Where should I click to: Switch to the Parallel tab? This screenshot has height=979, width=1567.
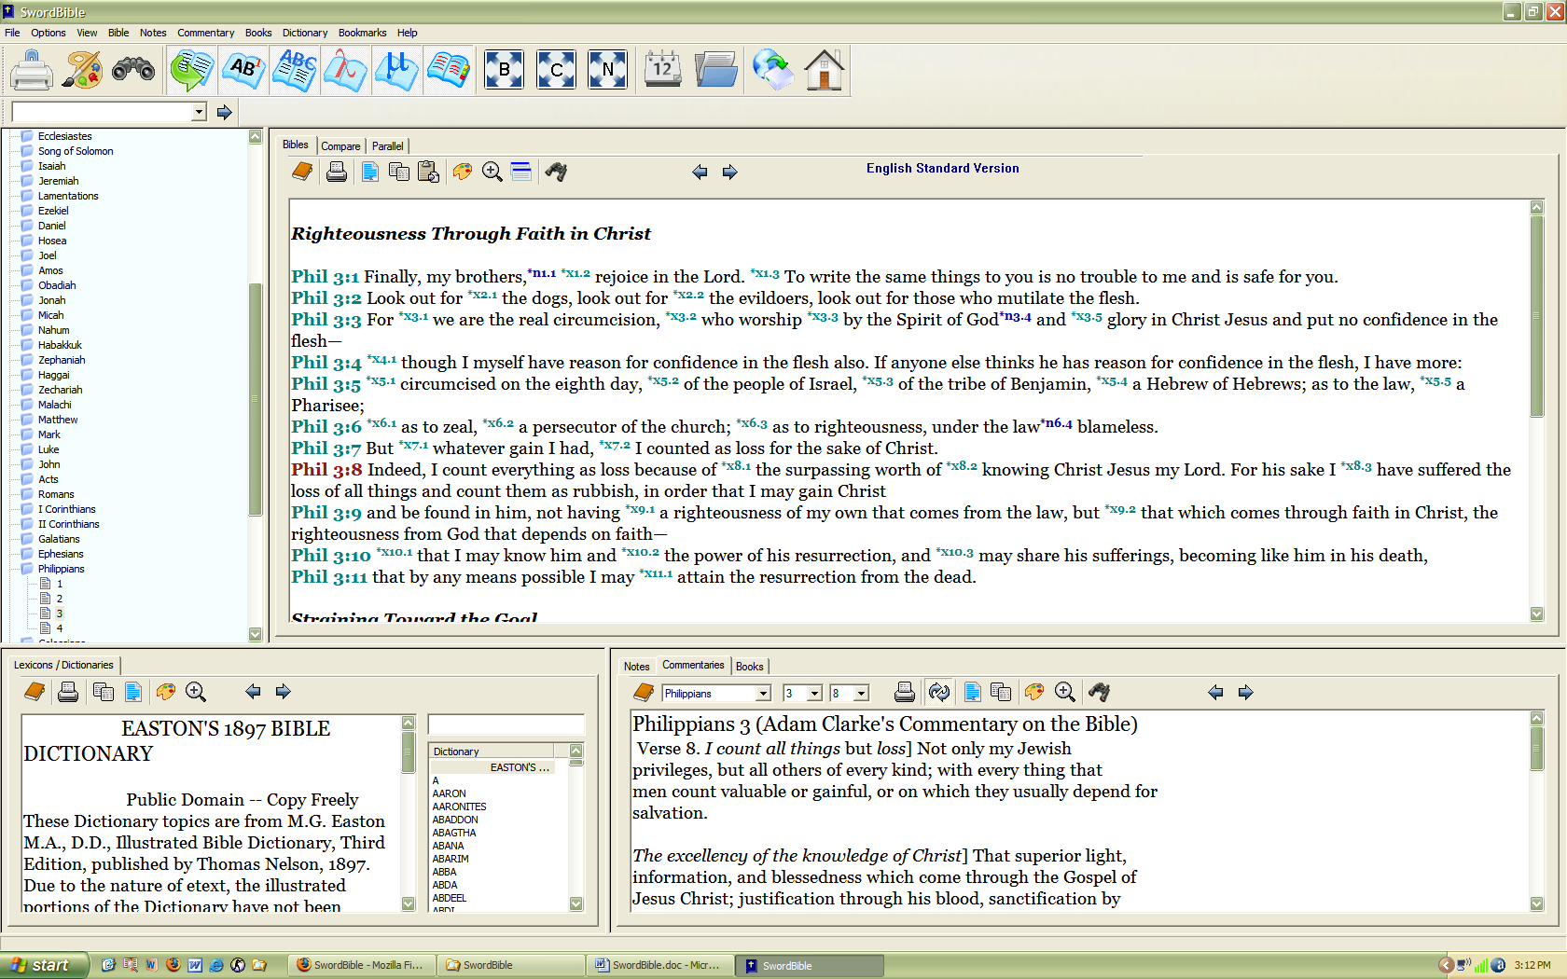(x=387, y=146)
